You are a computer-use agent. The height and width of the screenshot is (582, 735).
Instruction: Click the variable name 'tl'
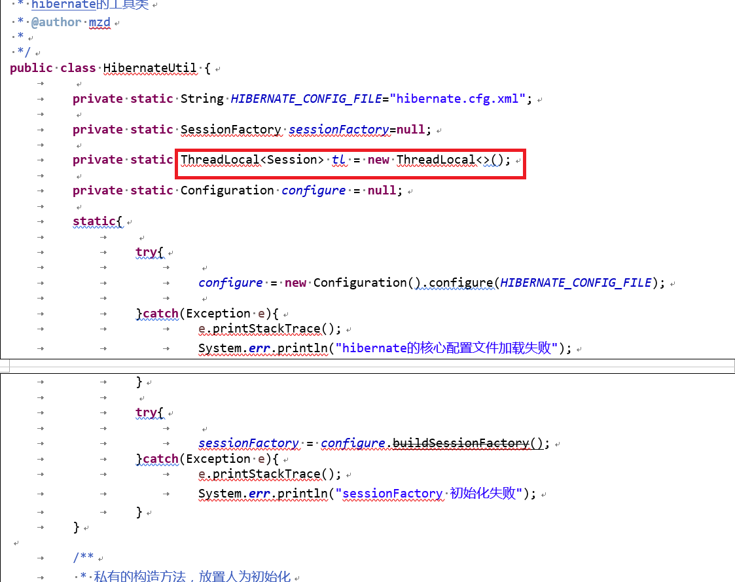(x=338, y=160)
